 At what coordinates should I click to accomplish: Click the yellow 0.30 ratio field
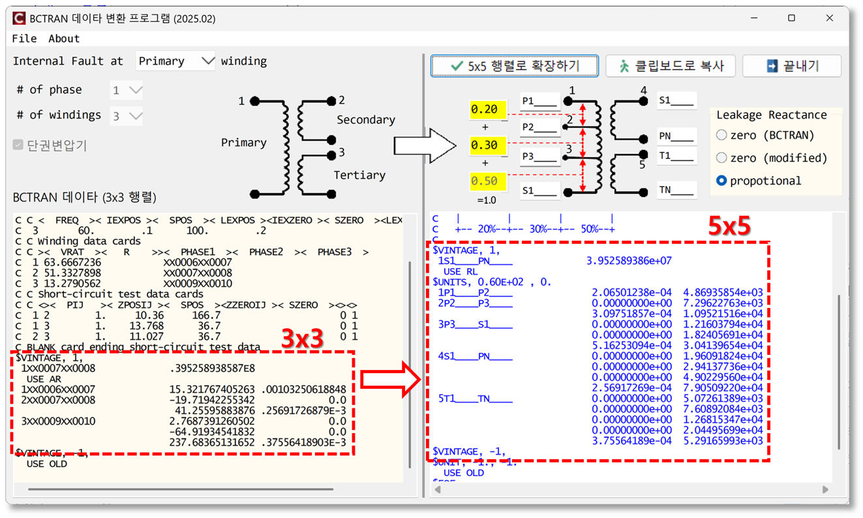click(x=487, y=145)
